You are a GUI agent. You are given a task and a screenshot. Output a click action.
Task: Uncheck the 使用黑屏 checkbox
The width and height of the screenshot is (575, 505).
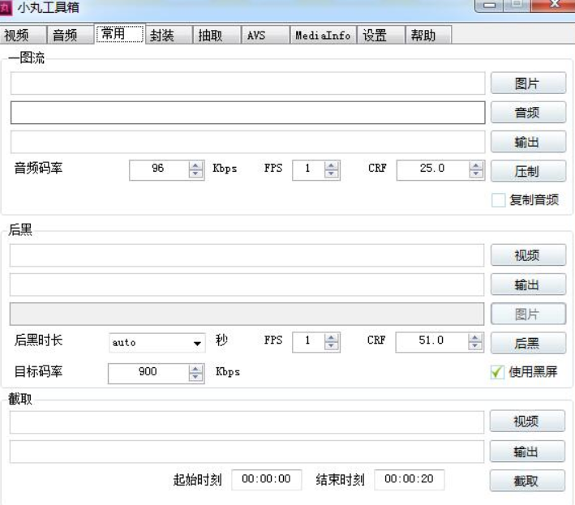point(497,372)
